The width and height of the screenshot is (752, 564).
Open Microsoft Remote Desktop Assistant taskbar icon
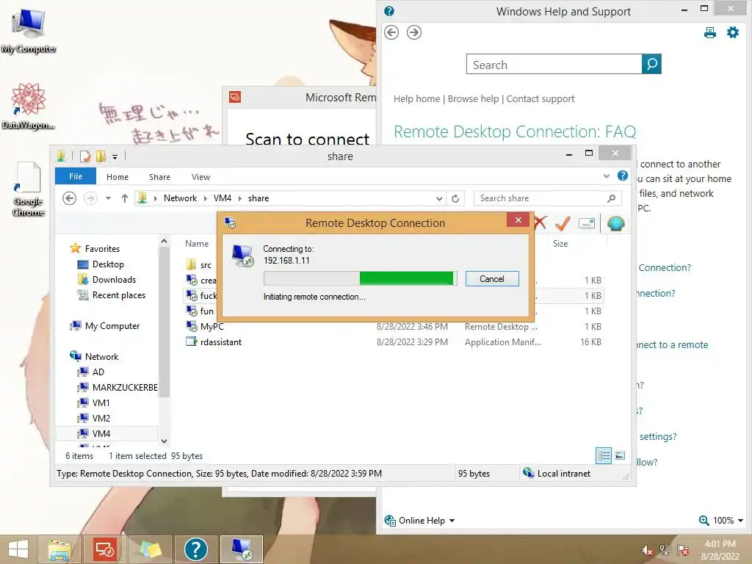pyautogui.click(x=104, y=549)
